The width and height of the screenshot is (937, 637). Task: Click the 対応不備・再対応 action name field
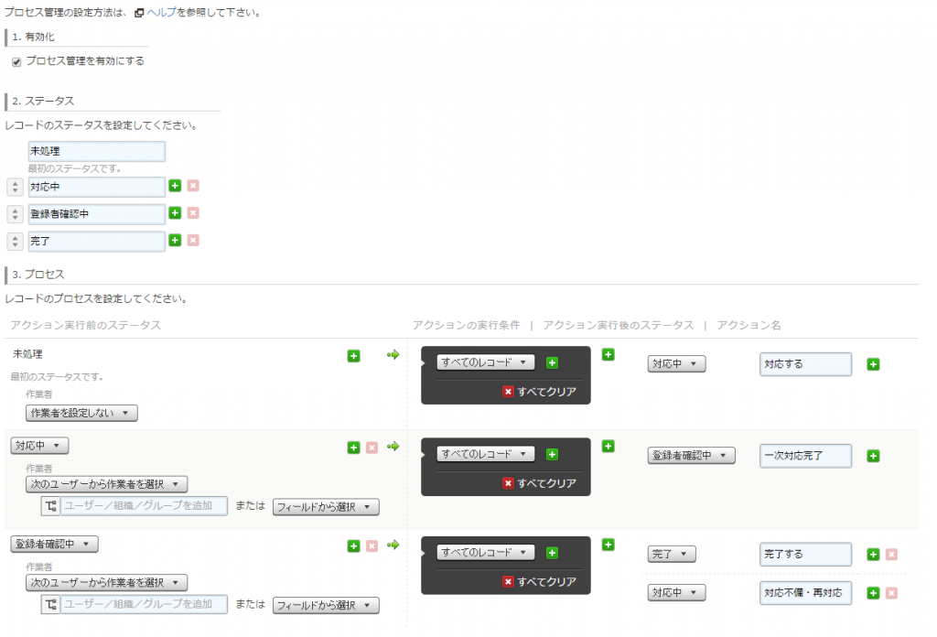click(x=805, y=593)
